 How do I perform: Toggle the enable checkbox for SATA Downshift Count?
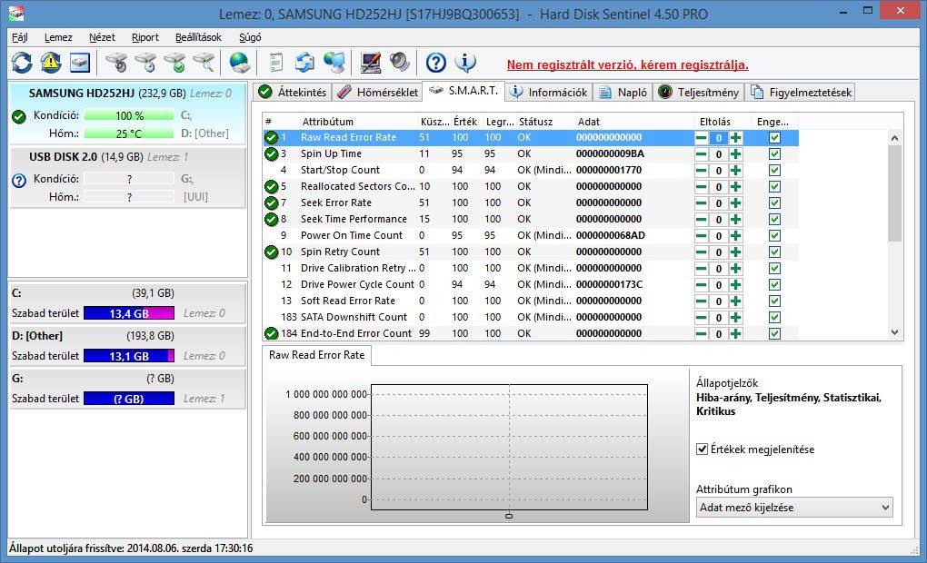pyautogui.click(x=774, y=317)
